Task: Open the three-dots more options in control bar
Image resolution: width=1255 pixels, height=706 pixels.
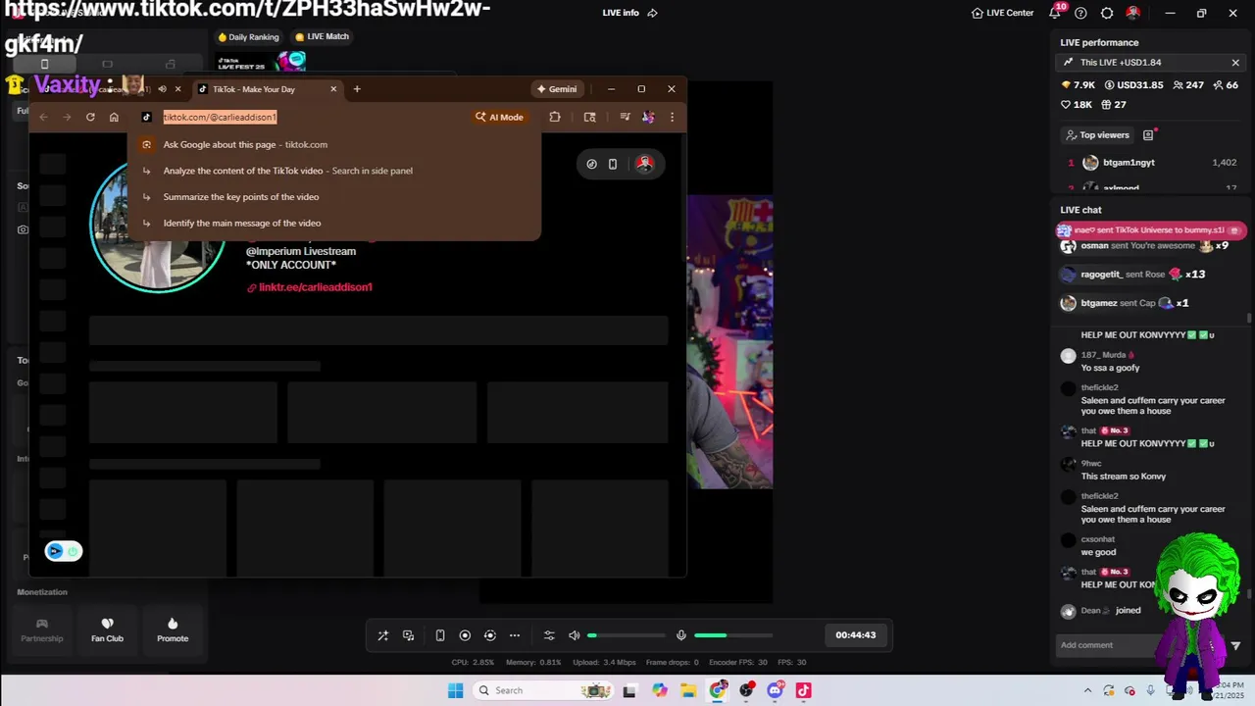Action: pyautogui.click(x=515, y=635)
